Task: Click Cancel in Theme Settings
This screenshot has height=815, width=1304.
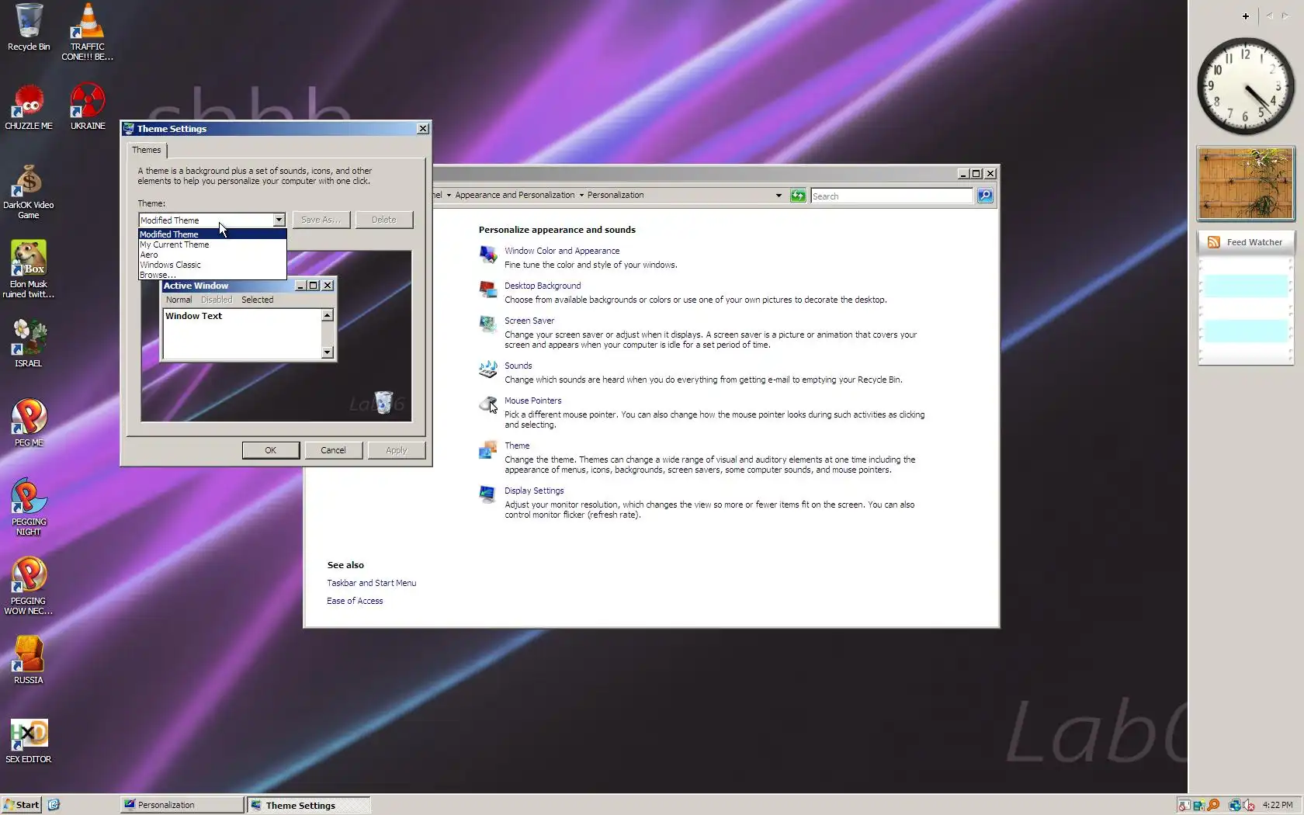Action: click(334, 450)
